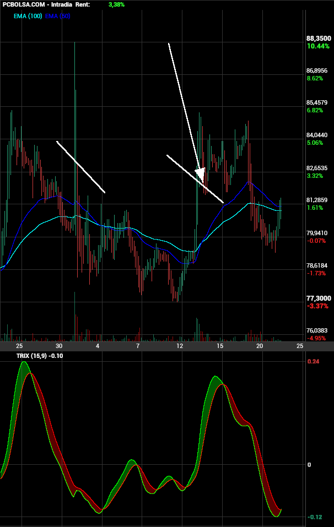Click the 85,4579 price label

(x=317, y=103)
